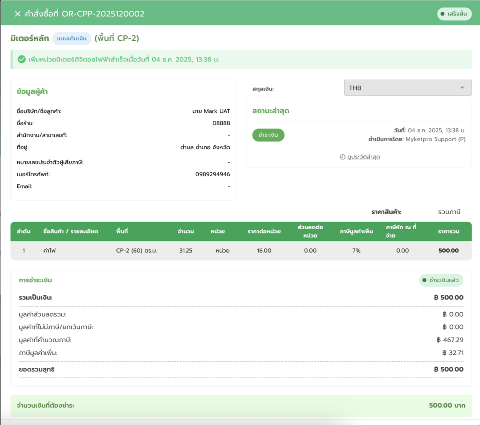Click the arrow on the สกุลเงิน selector
480x425 pixels.
(x=462, y=88)
